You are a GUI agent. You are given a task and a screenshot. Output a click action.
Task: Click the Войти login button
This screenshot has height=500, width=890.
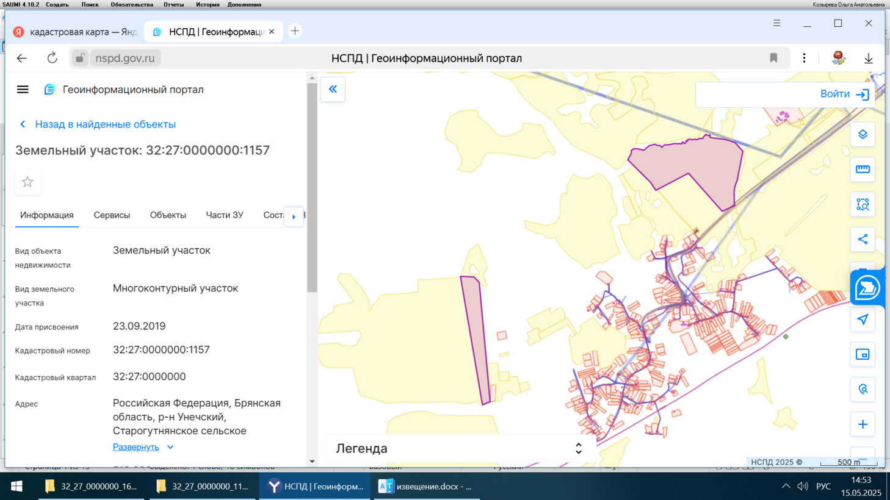click(845, 94)
